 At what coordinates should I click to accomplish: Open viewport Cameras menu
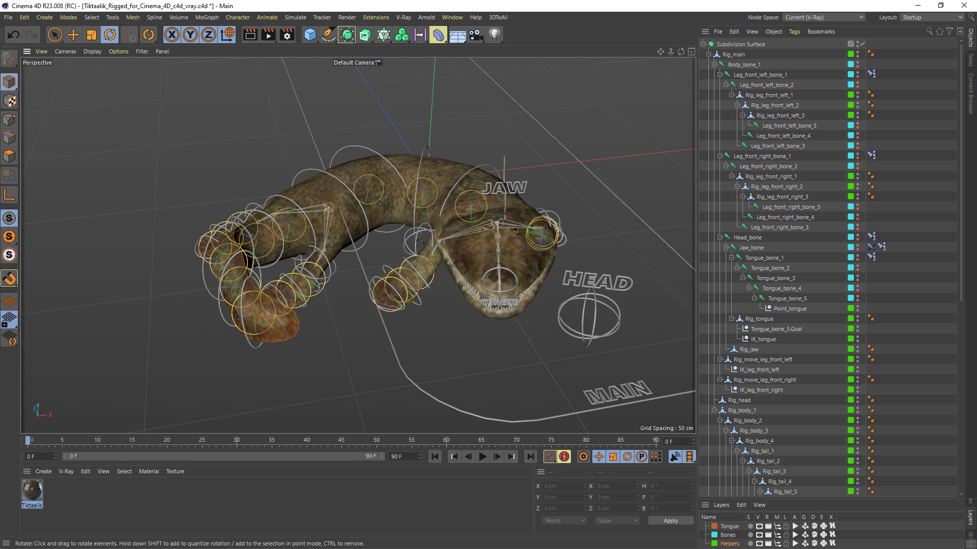click(65, 51)
